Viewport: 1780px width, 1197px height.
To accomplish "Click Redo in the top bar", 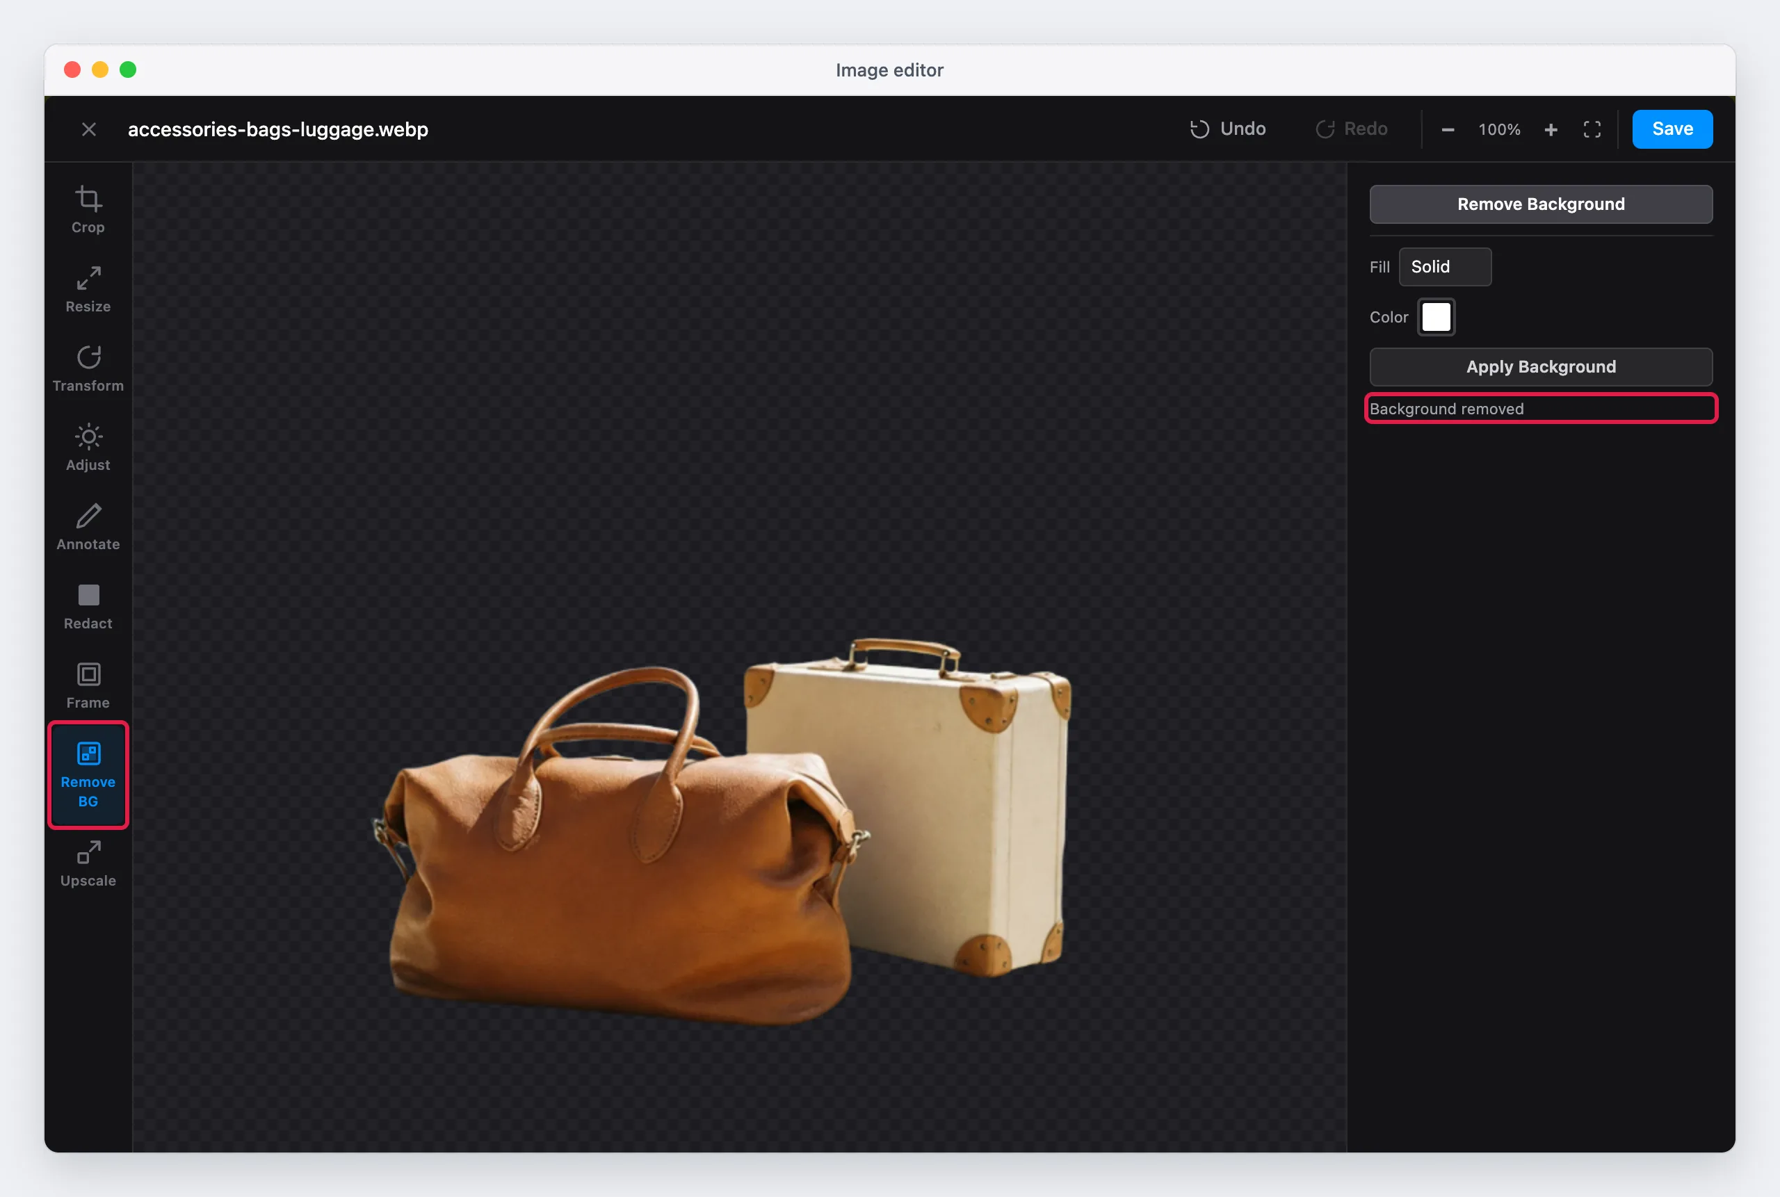I will click(x=1351, y=129).
